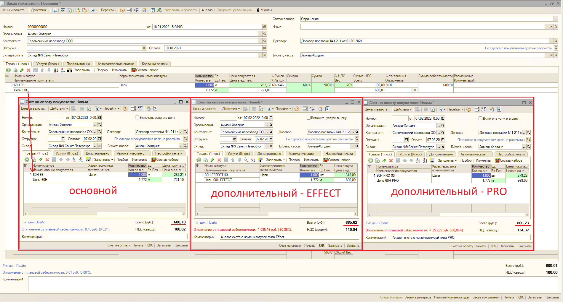Click the horizontal scrollbar of the EFFECT invoice table
This screenshot has width=563, height=302.
[276, 214]
